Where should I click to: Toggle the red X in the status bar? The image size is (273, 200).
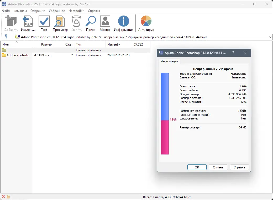pyautogui.click(x=3, y=197)
